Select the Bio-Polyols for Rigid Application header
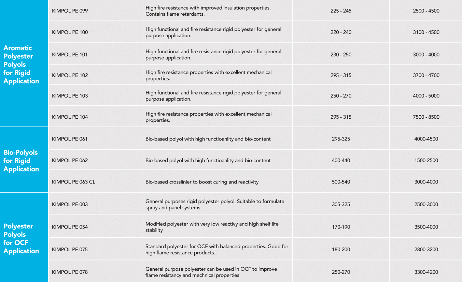This screenshot has width=462, height=282. (x=21, y=161)
